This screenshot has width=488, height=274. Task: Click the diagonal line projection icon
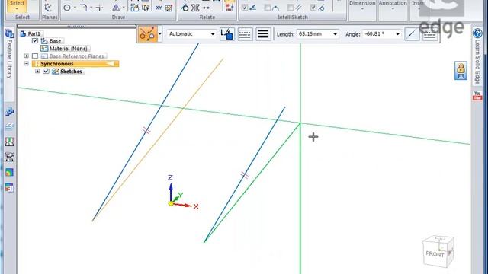(412, 33)
